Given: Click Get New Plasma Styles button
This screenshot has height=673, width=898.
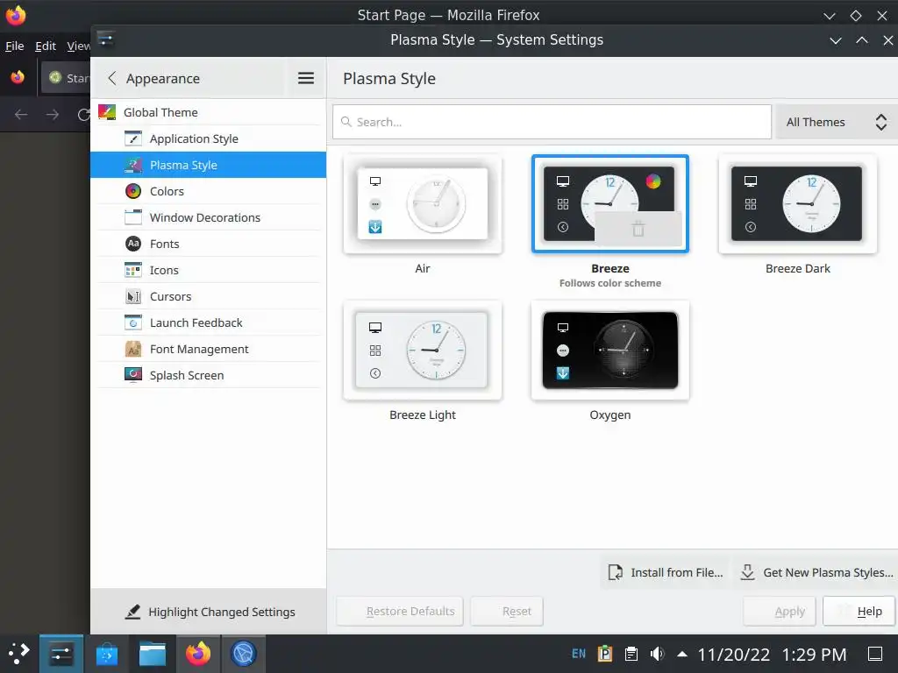Looking at the screenshot, I should pyautogui.click(x=816, y=572).
